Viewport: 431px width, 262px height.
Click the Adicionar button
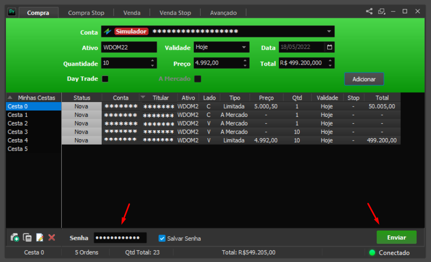point(364,79)
